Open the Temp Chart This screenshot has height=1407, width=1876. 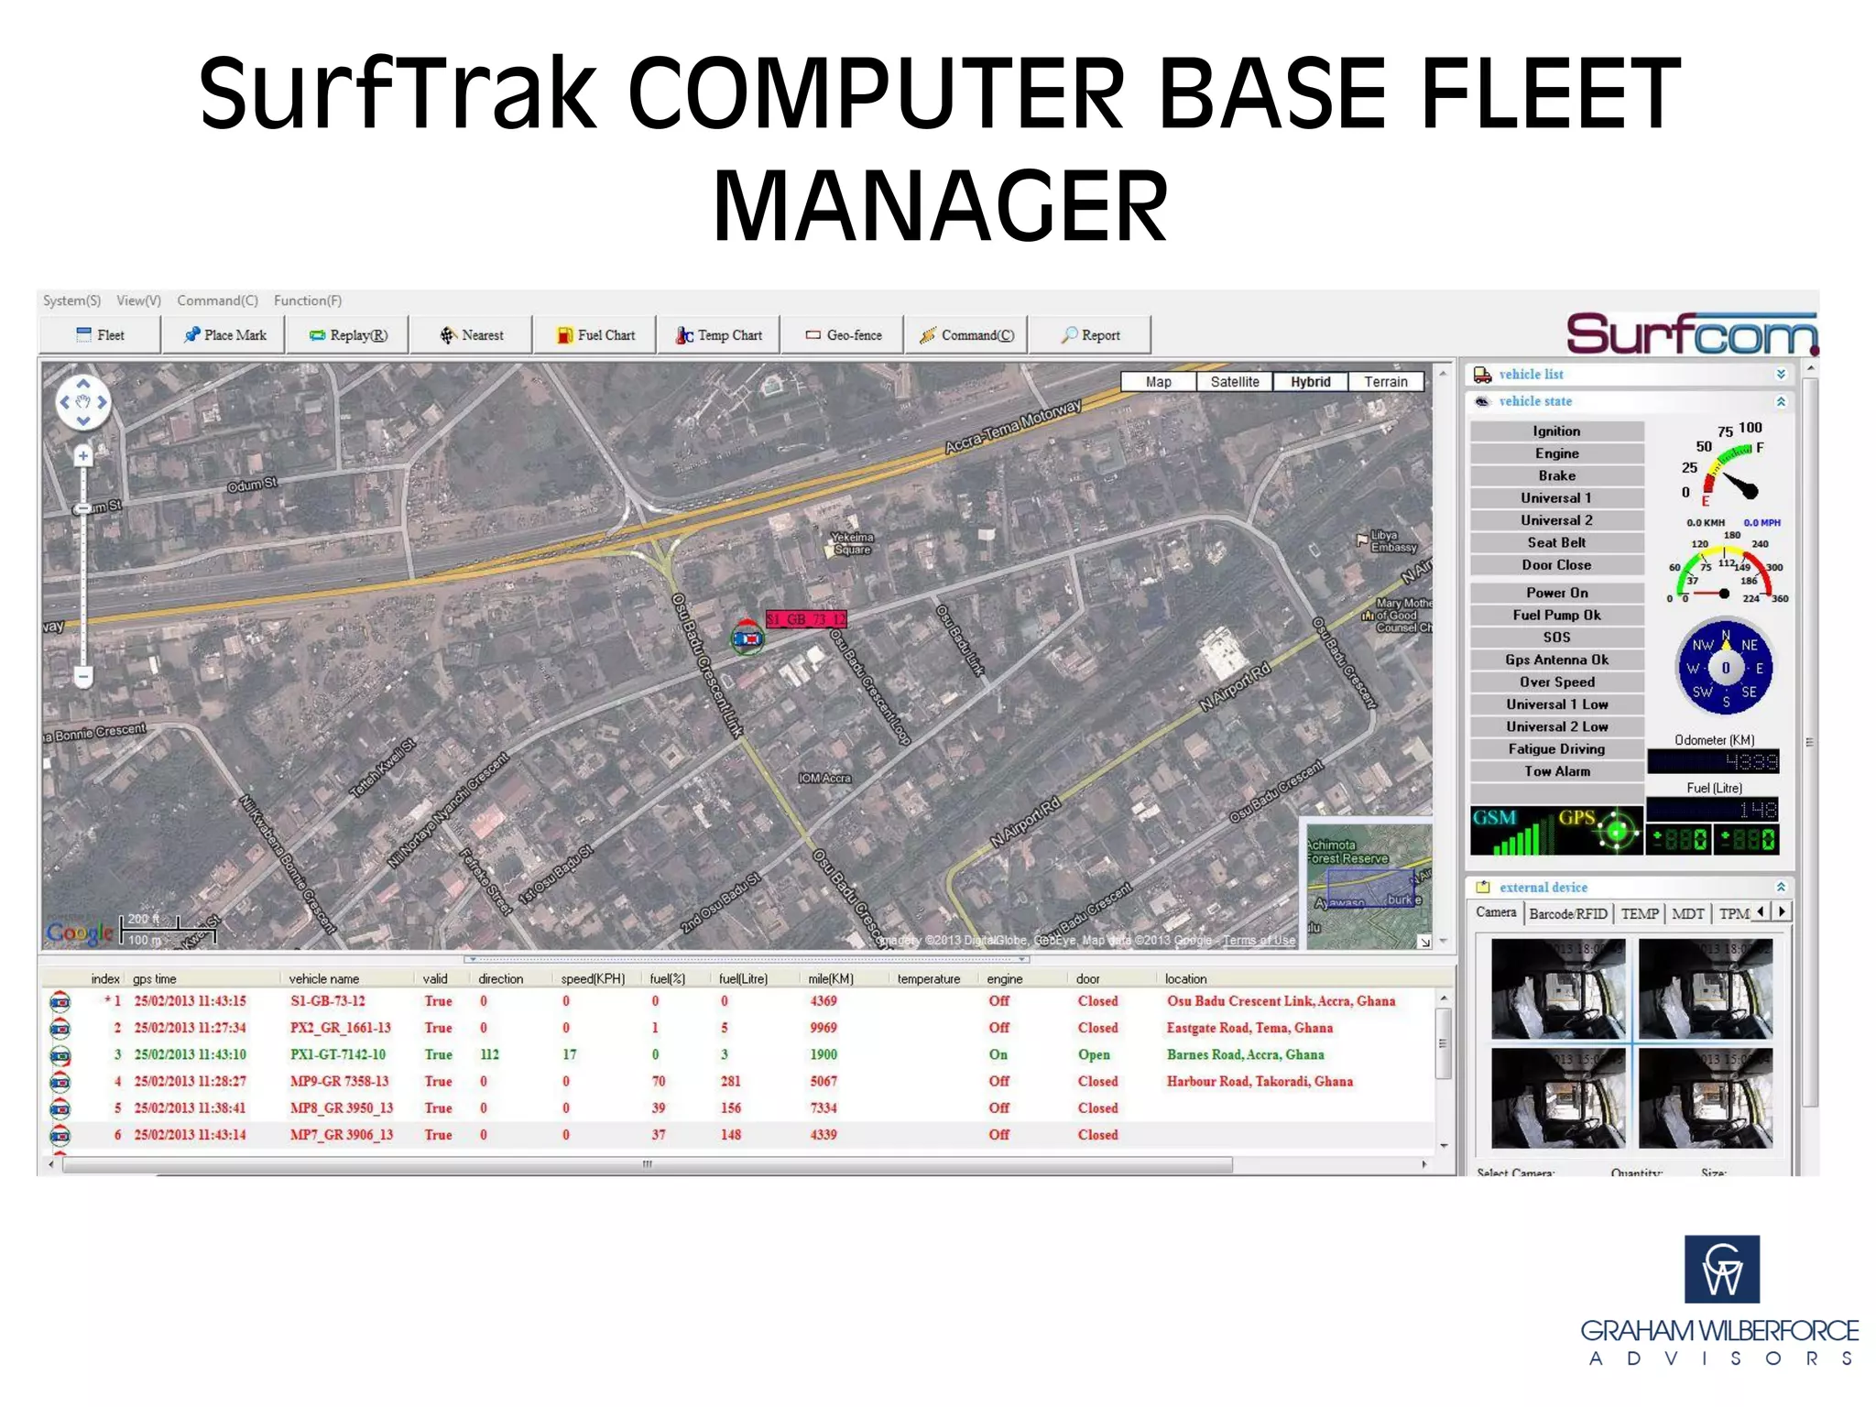[719, 335]
